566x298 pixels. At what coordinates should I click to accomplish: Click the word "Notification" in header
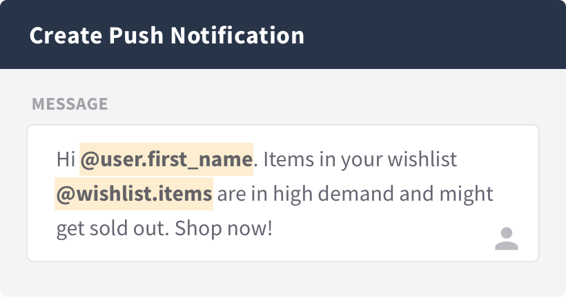pos(237,35)
